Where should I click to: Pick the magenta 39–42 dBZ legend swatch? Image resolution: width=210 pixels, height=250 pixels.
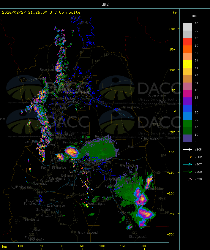[187, 94]
